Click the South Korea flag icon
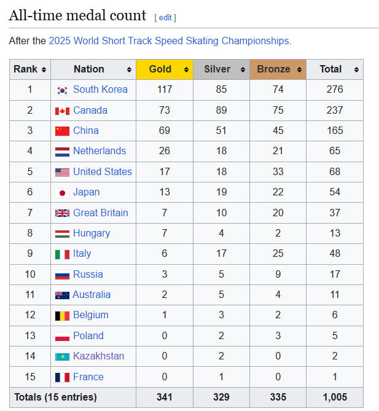This screenshot has height=411, width=379. (x=62, y=90)
